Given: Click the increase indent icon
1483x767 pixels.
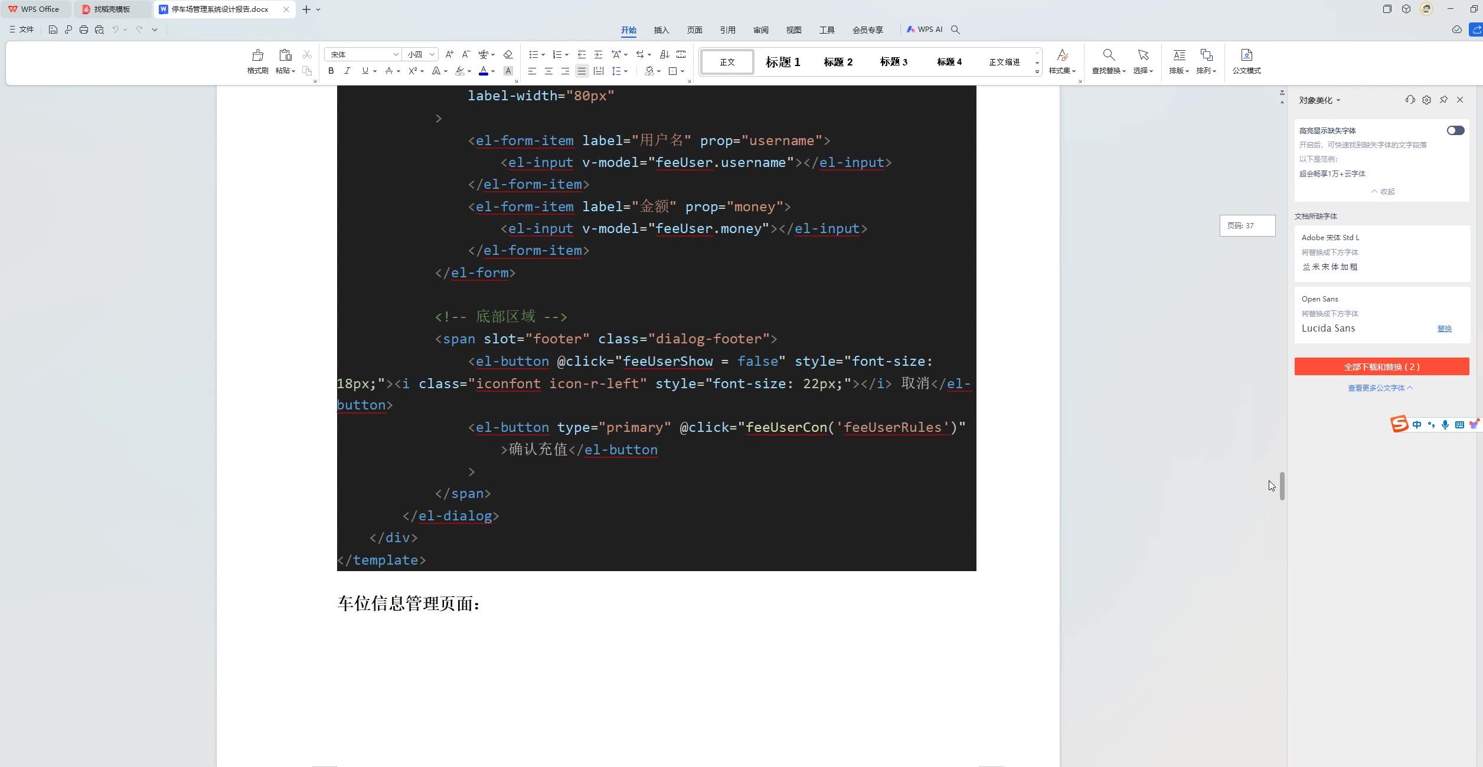Looking at the screenshot, I should click(x=598, y=54).
